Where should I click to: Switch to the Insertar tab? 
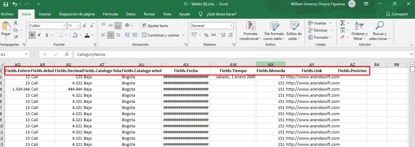45,14
